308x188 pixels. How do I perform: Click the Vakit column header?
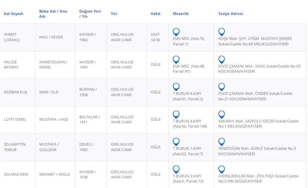[x=155, y=14]
